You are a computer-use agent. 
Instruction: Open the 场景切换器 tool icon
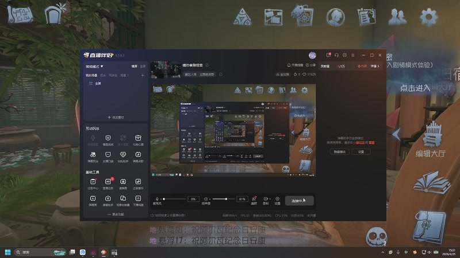coord(123,198)
